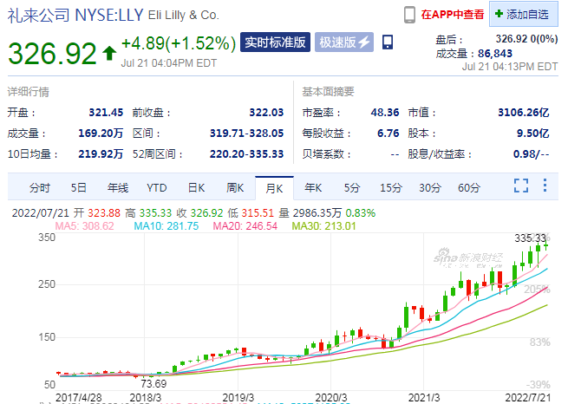This screenshot has width=568, height=404.
Task: Click the dividend yield value 0.98/--
Action: [531, 154]
